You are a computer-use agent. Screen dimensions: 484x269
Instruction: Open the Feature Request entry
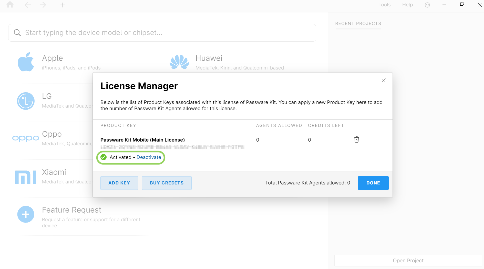91,217
